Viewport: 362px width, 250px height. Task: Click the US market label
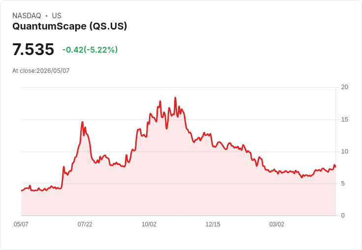(57, 16)
